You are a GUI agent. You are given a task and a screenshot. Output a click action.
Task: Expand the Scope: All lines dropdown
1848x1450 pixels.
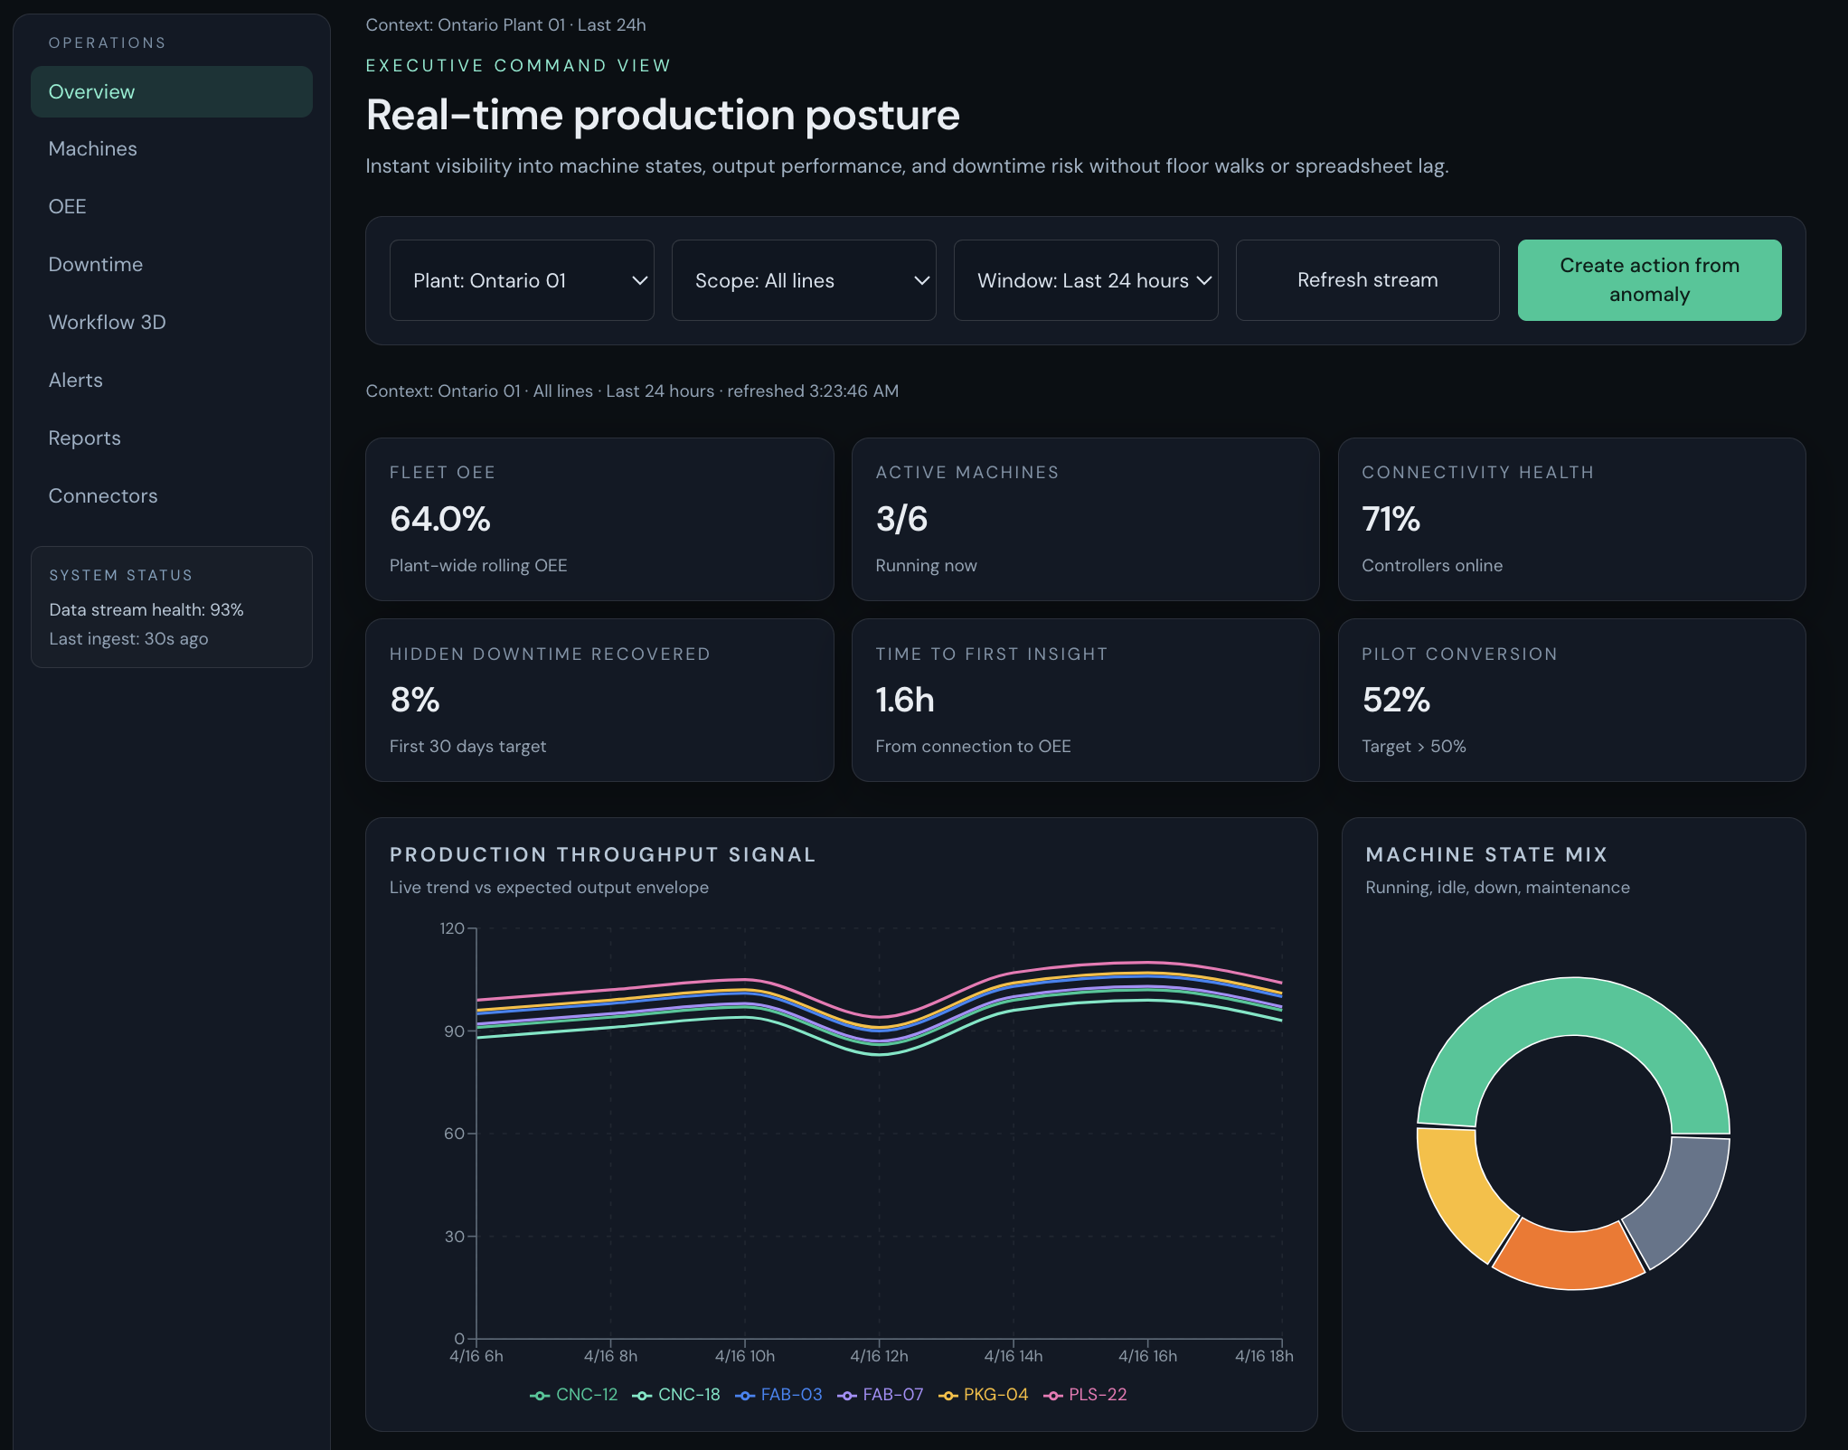(804, 280)
